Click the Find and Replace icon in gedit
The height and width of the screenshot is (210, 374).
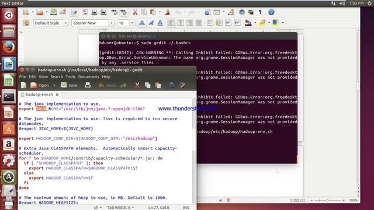point(182,85)
